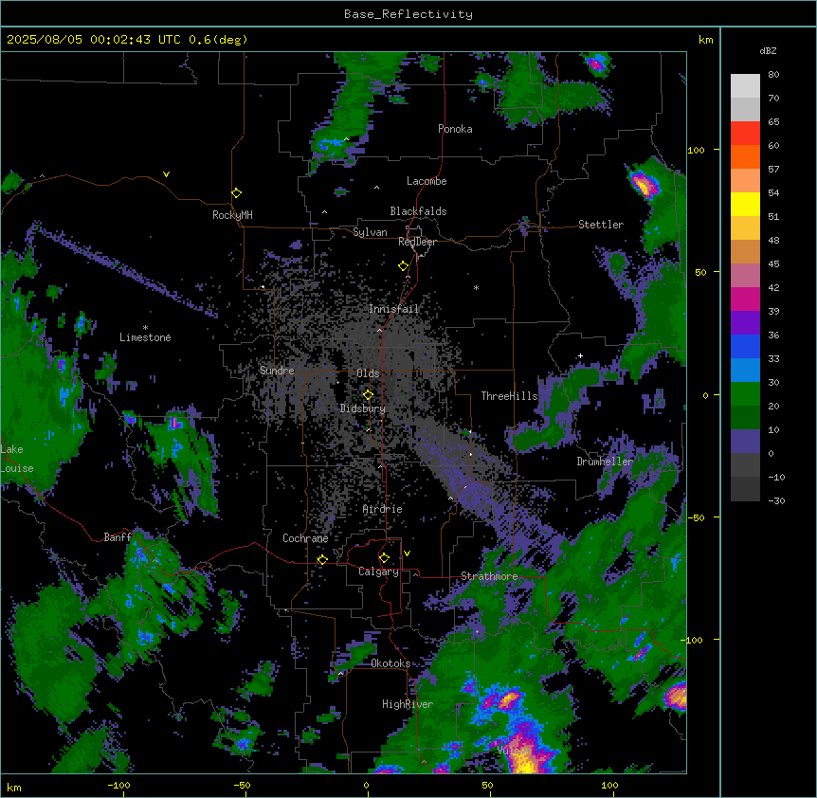Image resolution: width=817 pixels, height=798 pixels.
Task: Click the dBZ legend heading
Action: click(x=768, y=50)
